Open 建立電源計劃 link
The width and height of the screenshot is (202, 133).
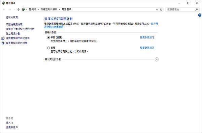[x=13, y=33]
